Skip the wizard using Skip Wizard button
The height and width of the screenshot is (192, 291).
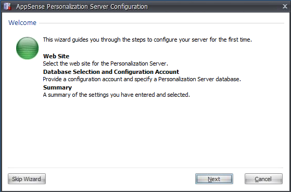coord(27,179)
